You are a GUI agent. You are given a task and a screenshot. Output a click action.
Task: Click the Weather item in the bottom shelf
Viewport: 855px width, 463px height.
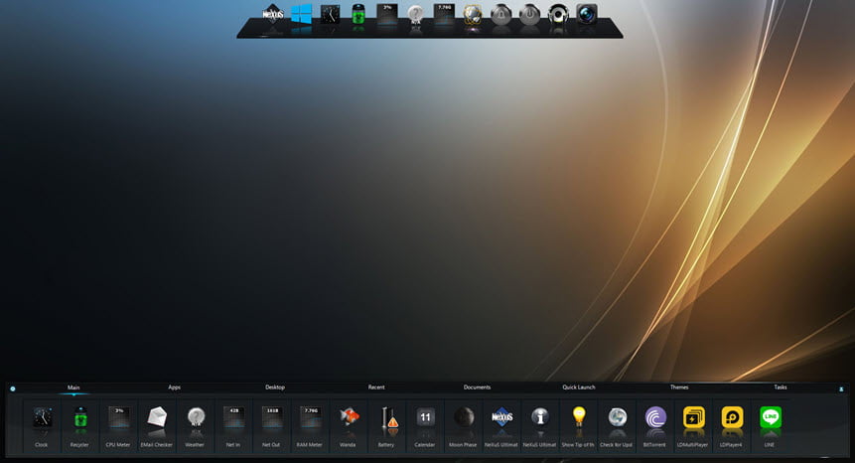(x=196, y=418)
